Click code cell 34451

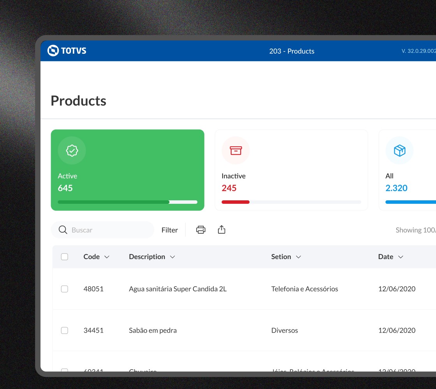[93, 330]
